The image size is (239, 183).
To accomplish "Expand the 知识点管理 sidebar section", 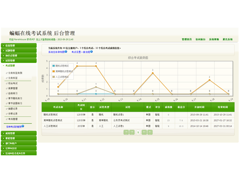I will pos(19,55).
